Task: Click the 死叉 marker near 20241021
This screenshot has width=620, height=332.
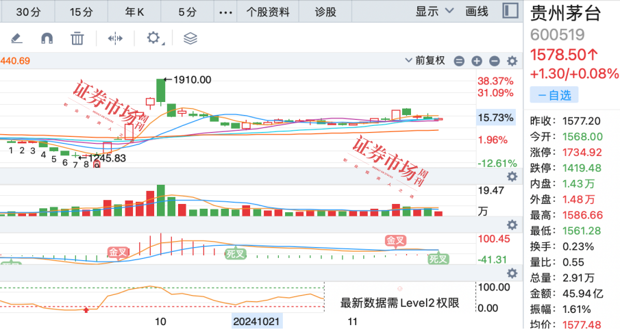Action: click(x=235, y=253)
